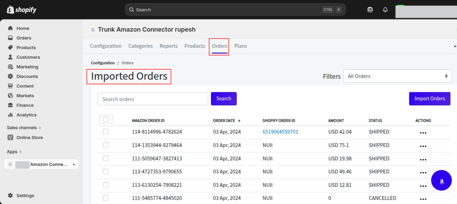Switch to the Products tab
The image size is (457, 204).
195,46
